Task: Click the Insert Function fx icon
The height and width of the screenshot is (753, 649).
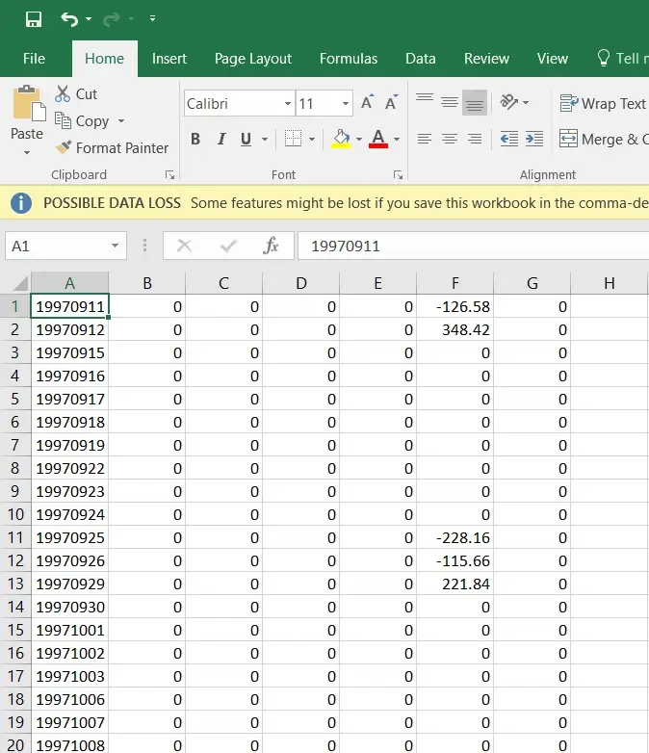Action: point(271,247)
